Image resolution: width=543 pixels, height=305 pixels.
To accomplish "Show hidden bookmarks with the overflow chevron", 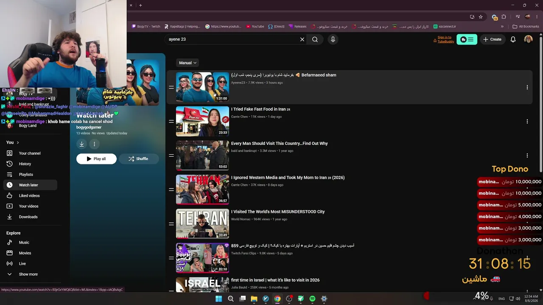I will [502, 26].
